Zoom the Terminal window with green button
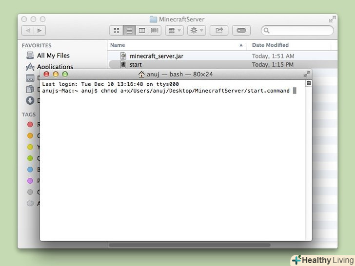Screen dimensions: 355x266 pyautogui.click(x=65, y=74)
